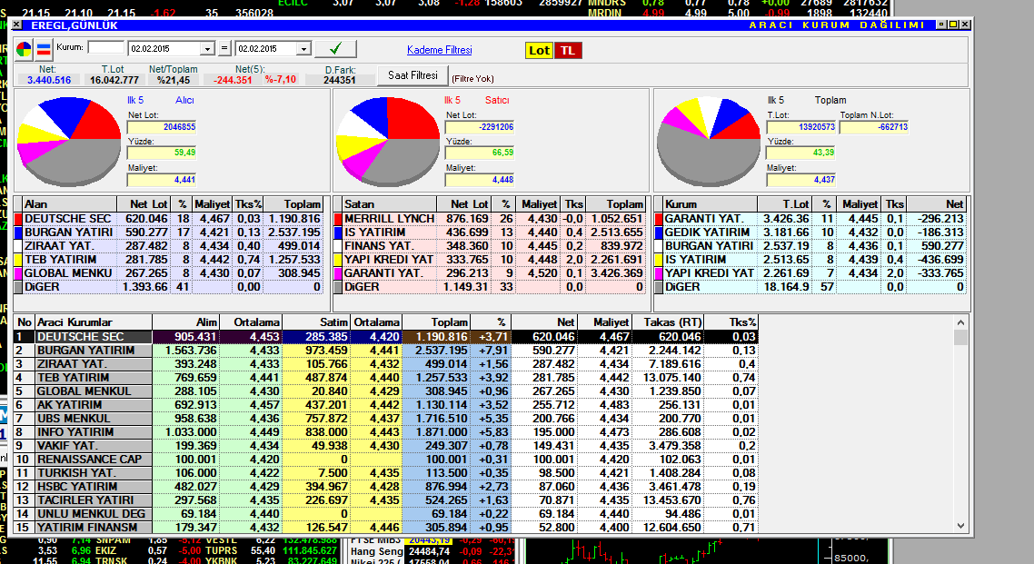Click the pie chart view icon
This screenshot has width=1034, height=564.
[x=24, y=49]
